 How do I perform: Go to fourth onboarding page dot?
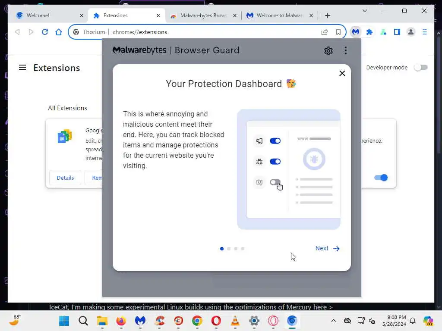click(x=243, y=249)
